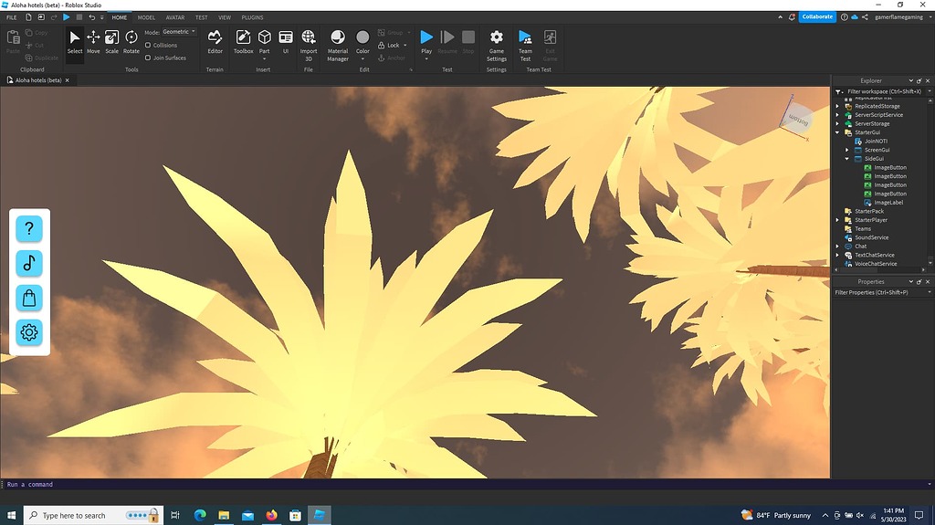Open Game Settings gear

496,45
